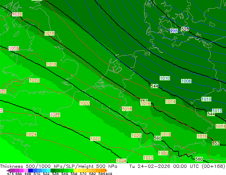
Task: Click the legend value 510
Action: click(x=37, y=174)
